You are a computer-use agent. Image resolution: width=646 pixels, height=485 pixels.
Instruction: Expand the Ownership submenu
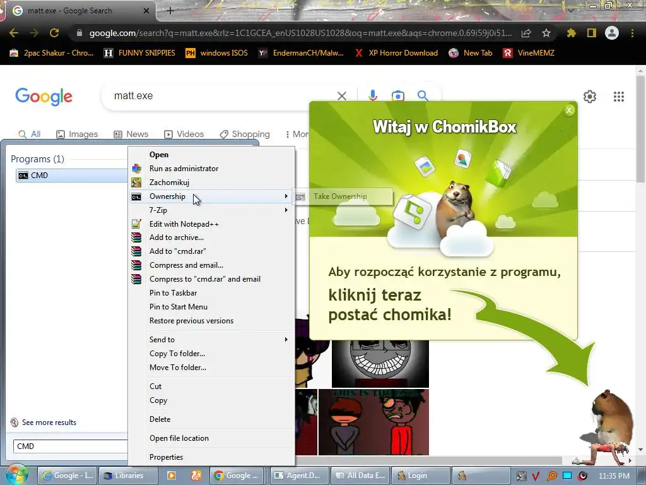211,196
